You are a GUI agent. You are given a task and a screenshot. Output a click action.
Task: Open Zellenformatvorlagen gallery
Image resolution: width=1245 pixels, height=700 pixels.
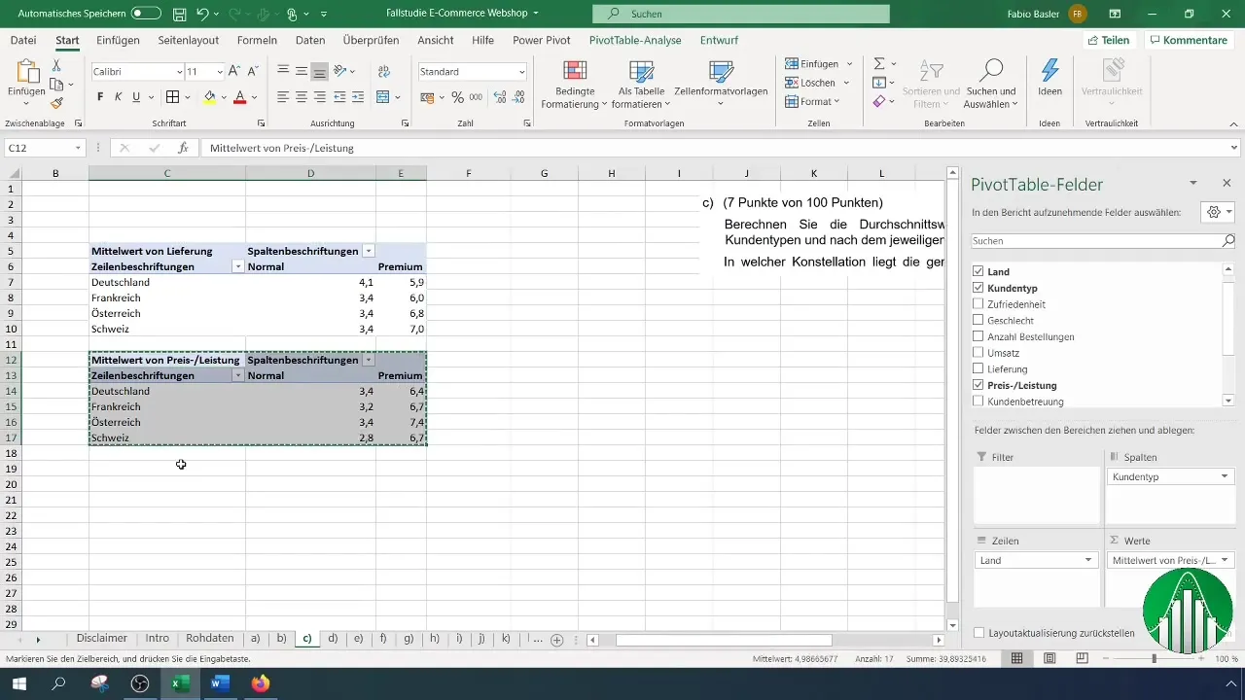(x=721, y=85)
